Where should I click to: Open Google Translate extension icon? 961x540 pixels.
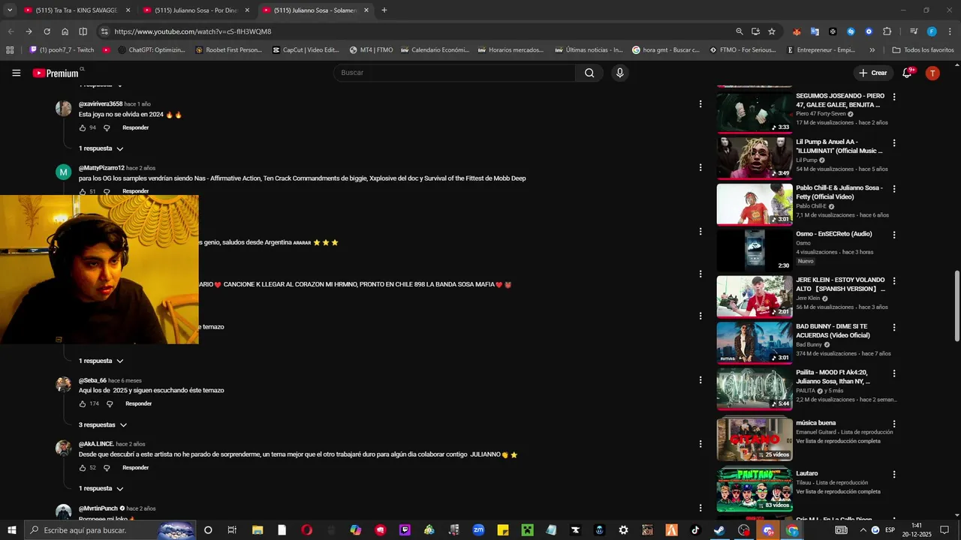815,31
